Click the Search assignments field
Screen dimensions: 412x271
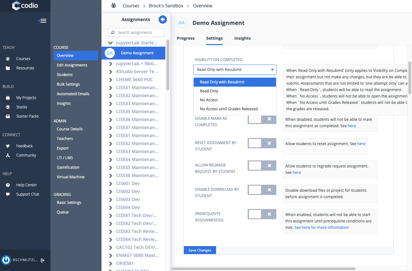136,33
